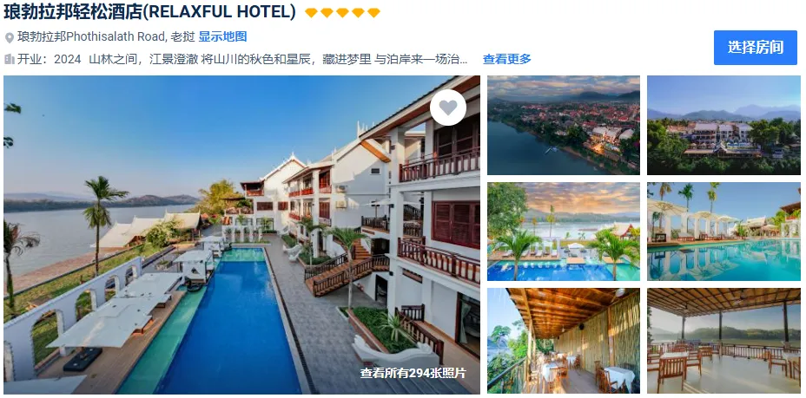
Task: Click the building icon next to 开业
Action: [10, 59]
